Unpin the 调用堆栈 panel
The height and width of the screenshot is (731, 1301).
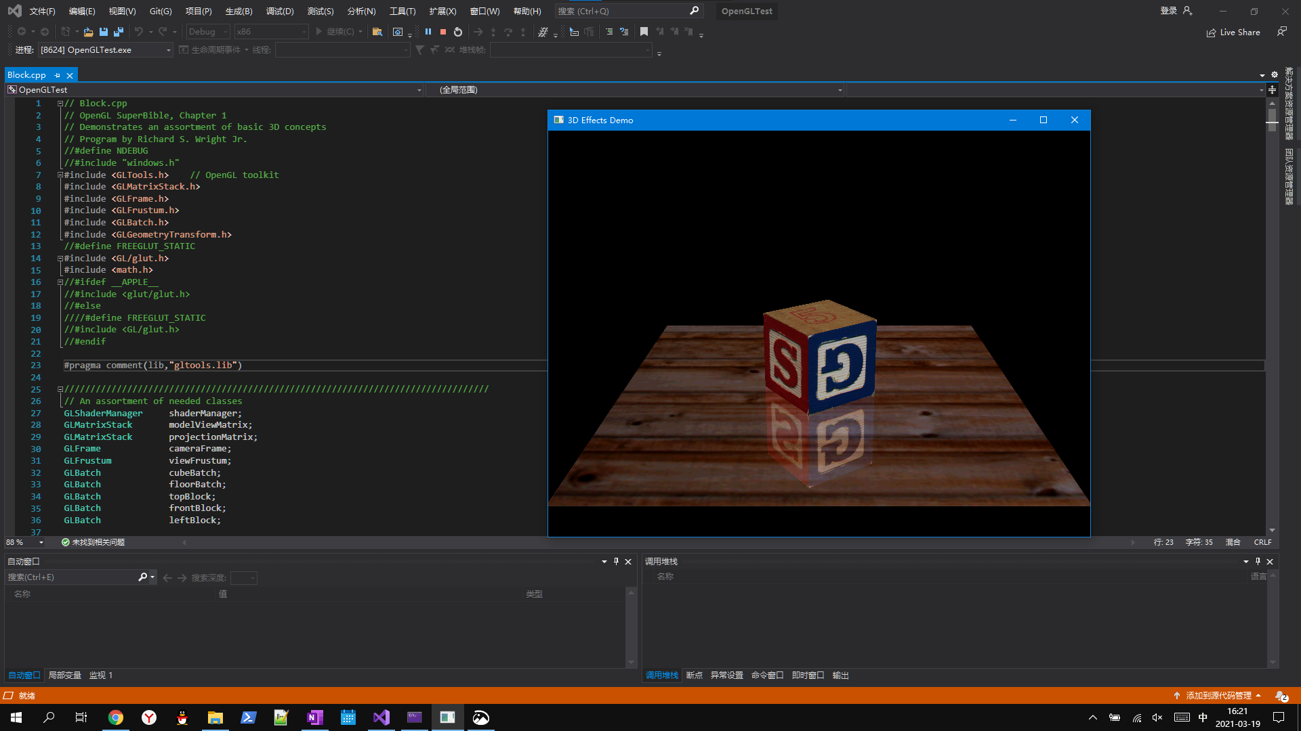[1258, 561]
